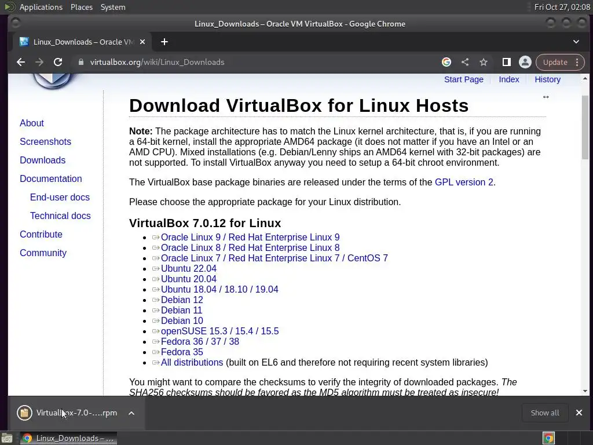Go to the About page
The width and height of the screenshot is (593, 445).
pyautogui.click(x=32, y=123)
